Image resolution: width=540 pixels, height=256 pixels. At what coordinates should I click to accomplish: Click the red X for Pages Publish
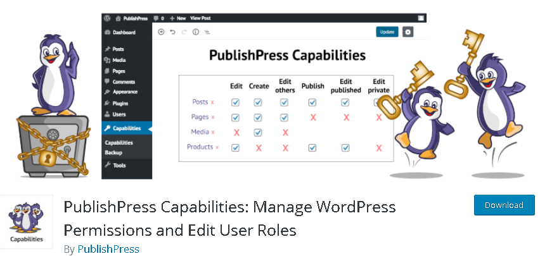pos(313,118)
